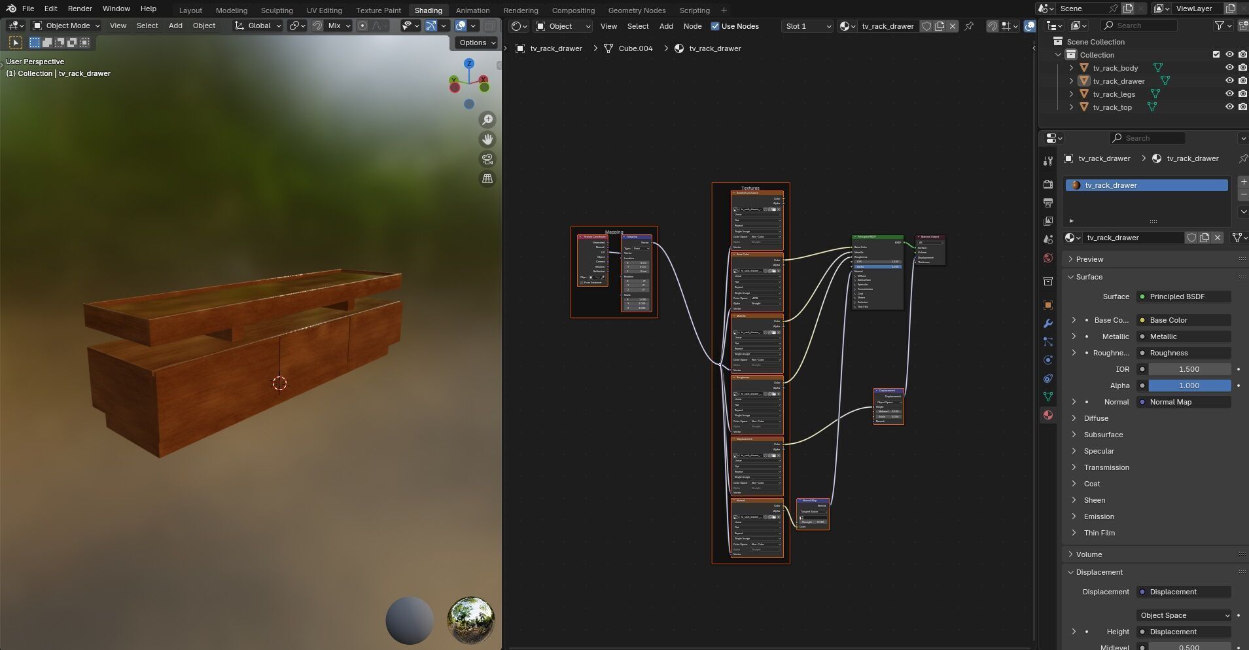Hide tv_rack_drawer in the Outliner via eye
The height and width of the screenshot is (650, 1249).
click(x=1229, y=81)
